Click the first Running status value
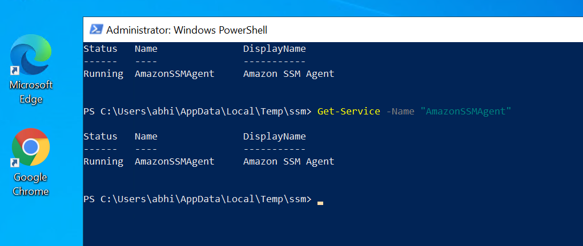The width and height of the screenshot is (583, 246). coord(103,74)
